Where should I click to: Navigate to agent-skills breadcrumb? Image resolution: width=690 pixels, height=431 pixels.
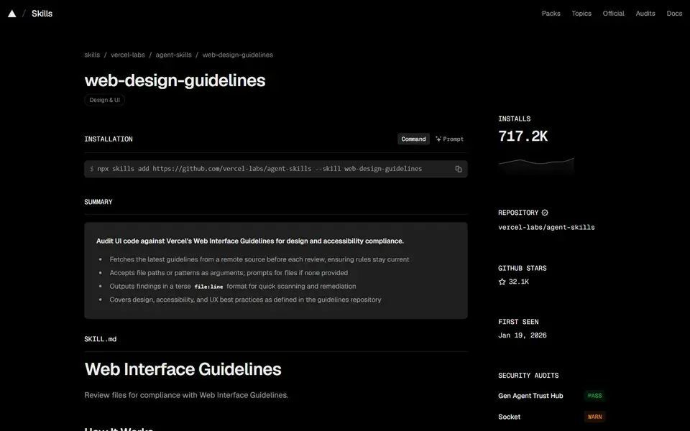[x=173, y=55]
